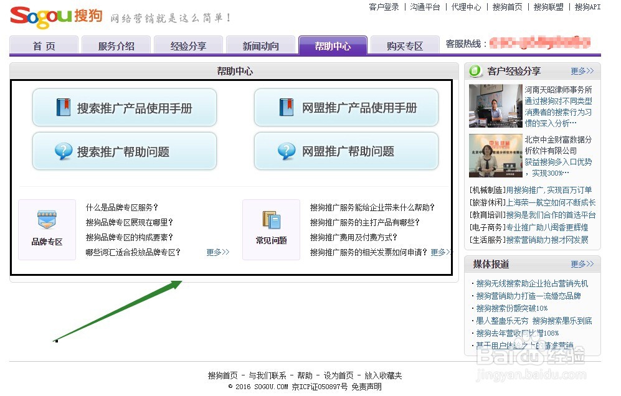Viewport: 621px width, 396px height.
Task: Click 搜狗品牌专区的构成要素？ question
Action: point(130,237)
